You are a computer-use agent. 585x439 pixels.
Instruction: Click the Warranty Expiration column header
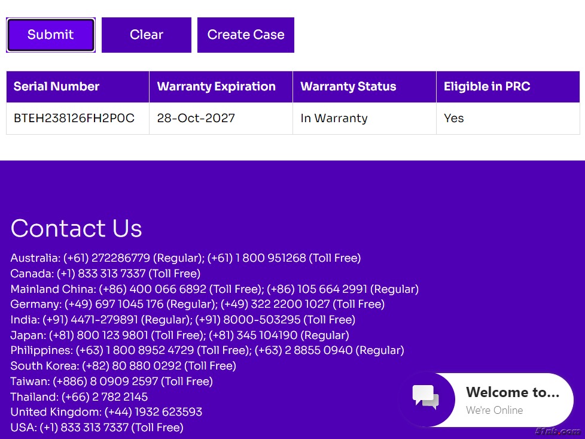pos(216,87)
